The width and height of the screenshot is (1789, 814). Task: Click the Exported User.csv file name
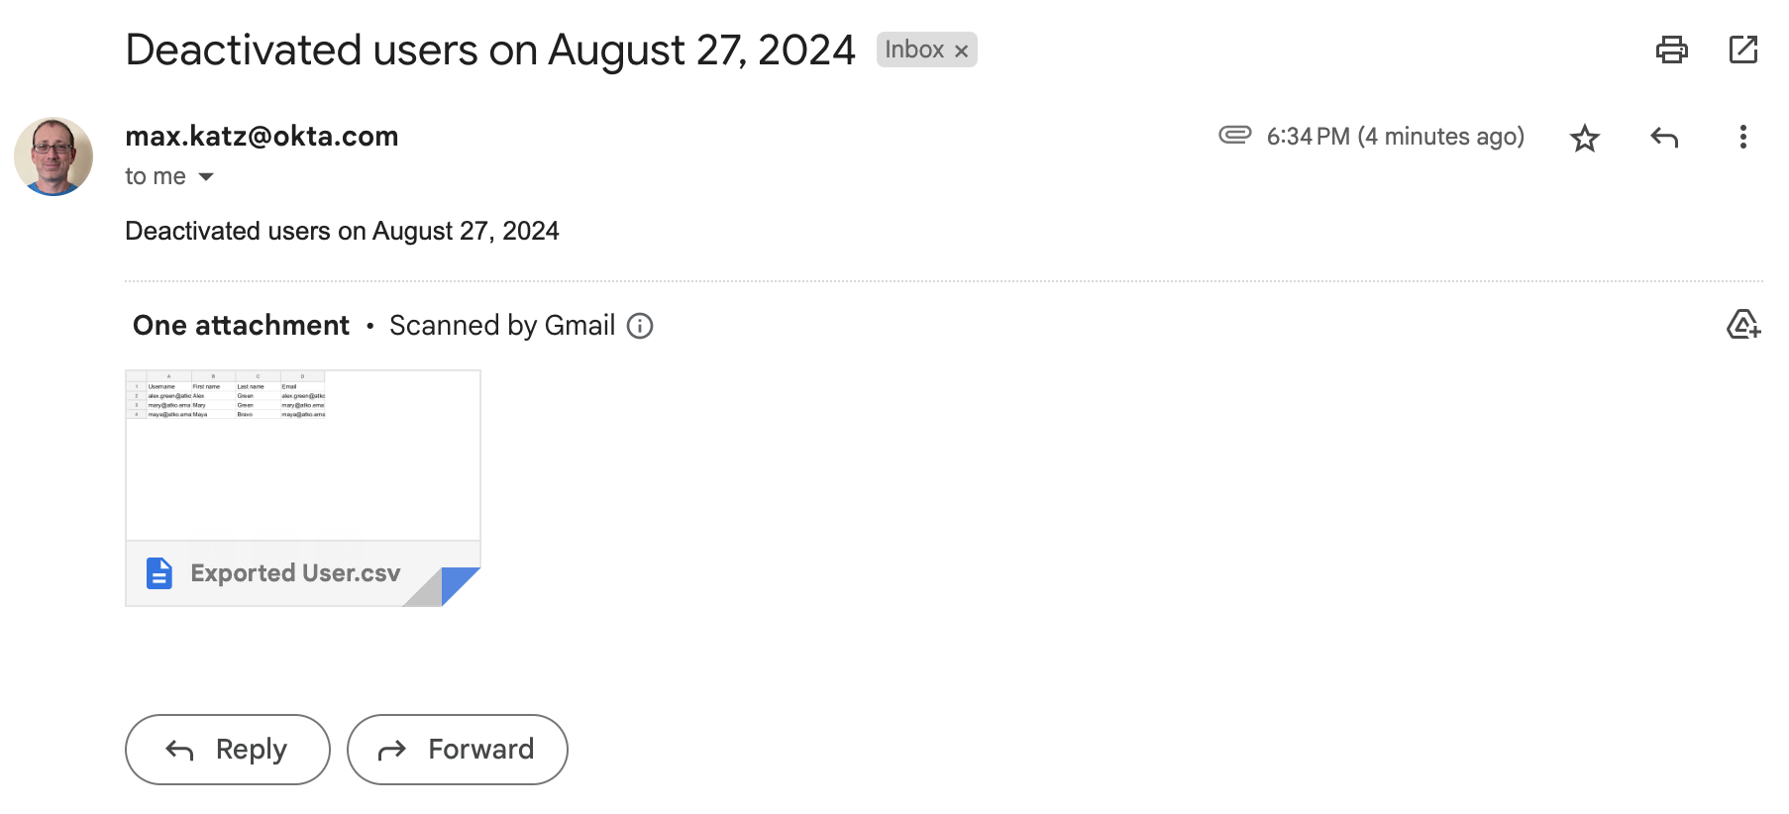(295, 573)
